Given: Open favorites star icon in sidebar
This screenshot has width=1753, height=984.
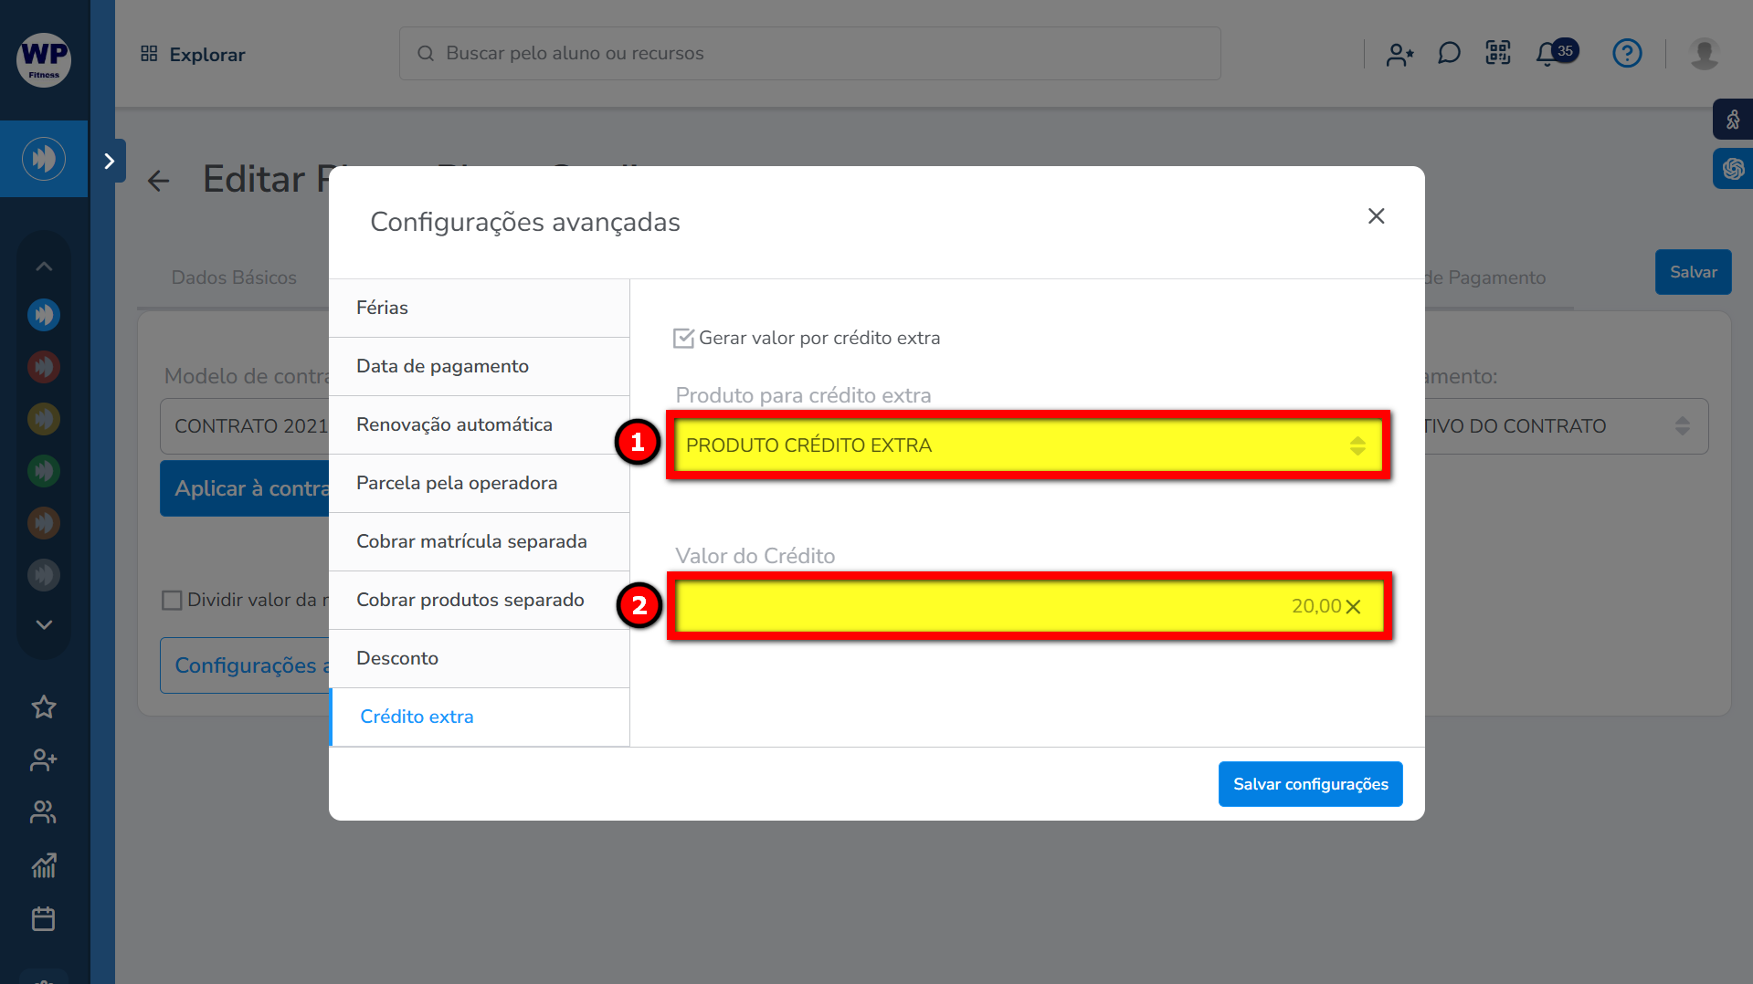Looking at the screenshot, I should [x=44, y=707].
